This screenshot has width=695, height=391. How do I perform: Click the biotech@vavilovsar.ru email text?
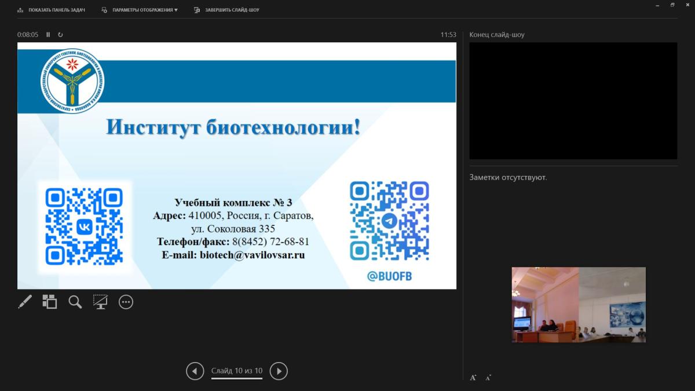[252, 255]
